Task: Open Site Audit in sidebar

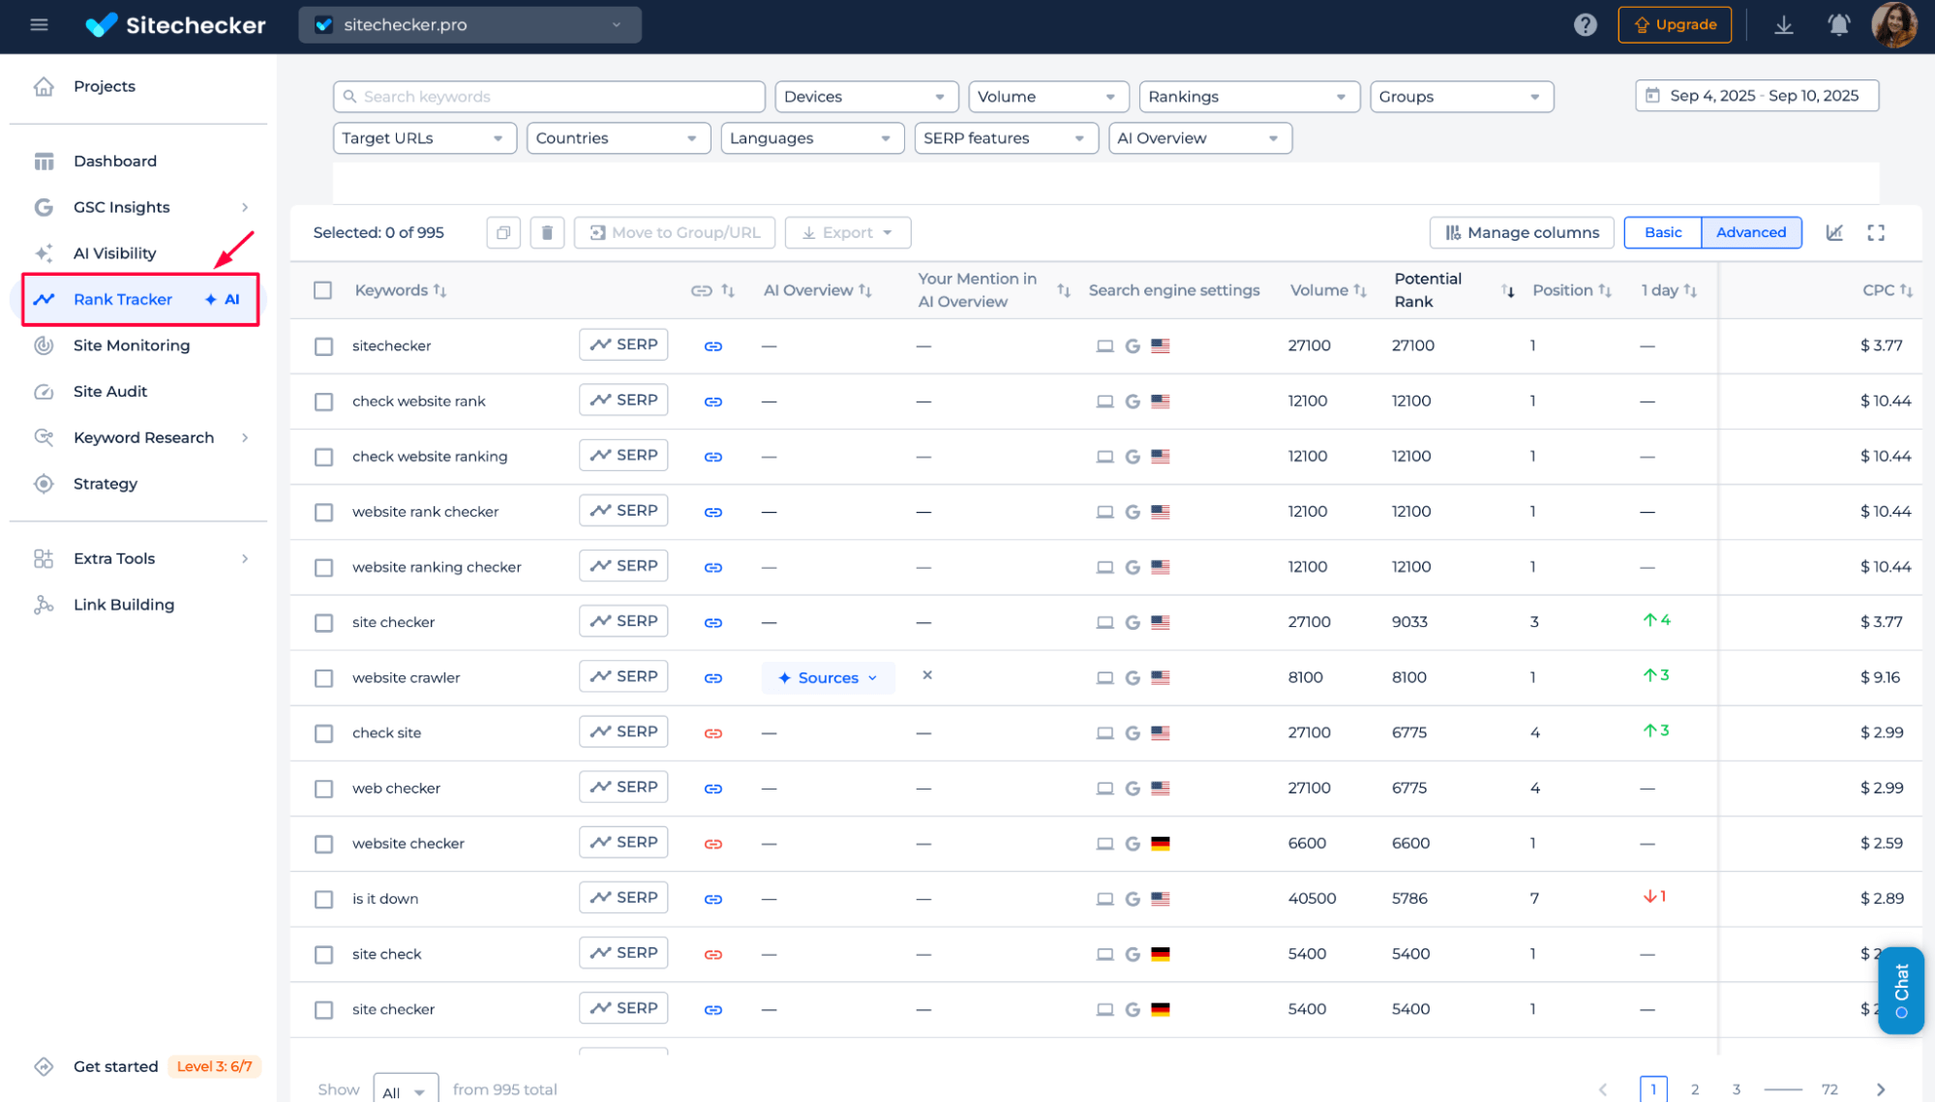Action: (110, 392)
